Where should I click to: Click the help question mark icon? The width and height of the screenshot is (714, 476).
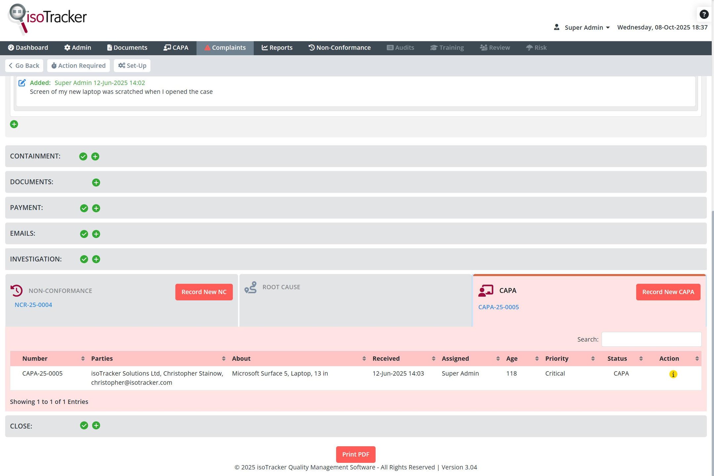(704, 14)
